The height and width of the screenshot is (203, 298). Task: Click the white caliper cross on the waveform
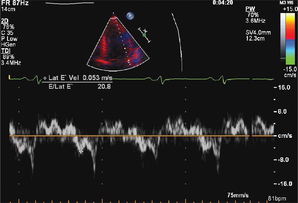(x=81, y=152)
